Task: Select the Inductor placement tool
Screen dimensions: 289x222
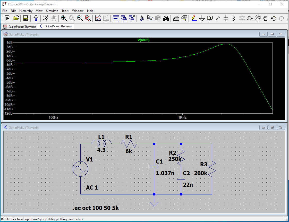Action: [x=233, y=18]
